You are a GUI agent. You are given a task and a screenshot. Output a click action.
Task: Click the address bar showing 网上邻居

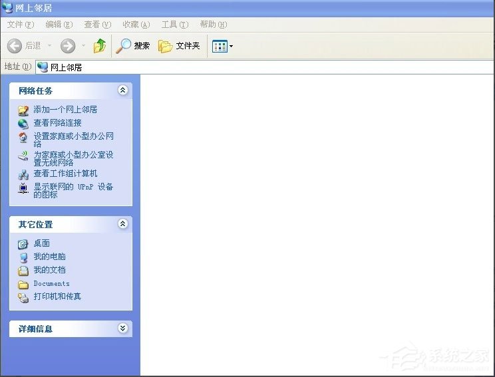pos(266,67)
